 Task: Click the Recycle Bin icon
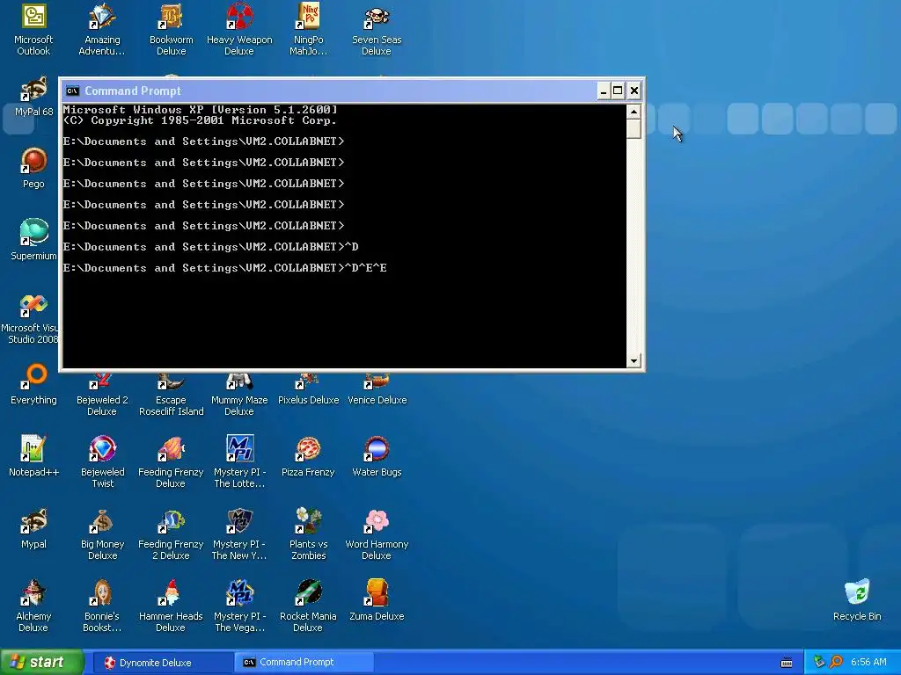(857, 600)
